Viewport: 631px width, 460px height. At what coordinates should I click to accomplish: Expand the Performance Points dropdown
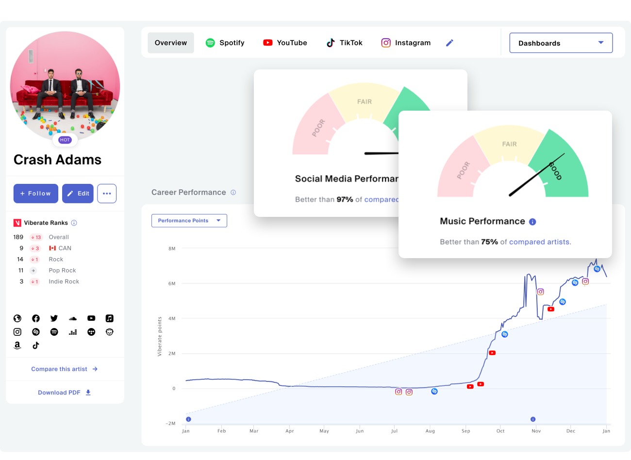[x=189, y=220]
